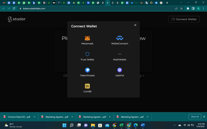Screen dimensions: 207x129
Task: Open Word from the taskbar
Action: 143,125
